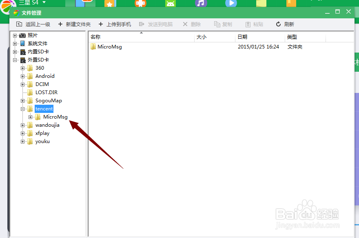
Task: Select the Android folder in tree
Action: (x=45, y=76)
